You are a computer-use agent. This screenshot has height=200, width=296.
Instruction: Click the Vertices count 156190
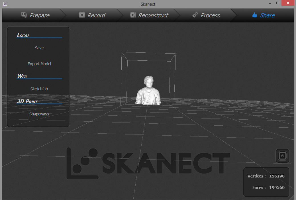(x=277, y=176)
